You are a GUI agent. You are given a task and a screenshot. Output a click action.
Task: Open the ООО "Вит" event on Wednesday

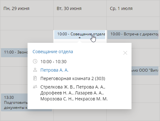(x=145, y=71)
